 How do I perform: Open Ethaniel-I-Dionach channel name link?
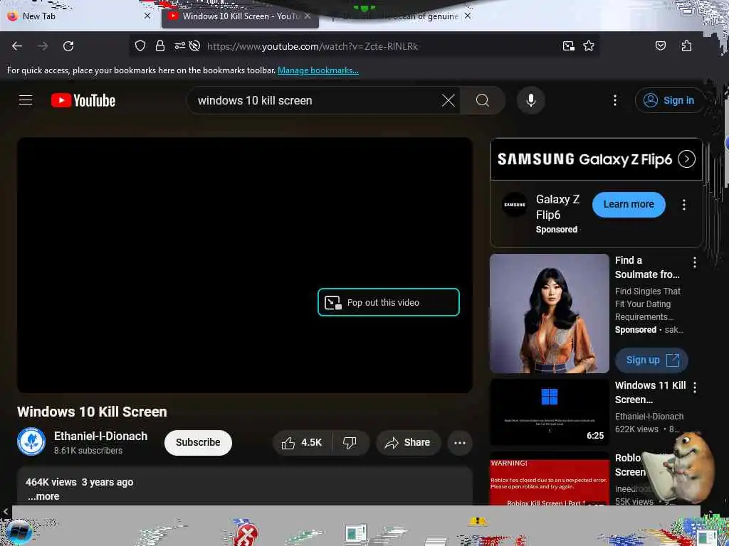101,436
